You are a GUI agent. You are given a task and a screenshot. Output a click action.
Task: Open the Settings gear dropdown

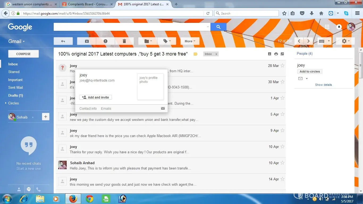pyautogui.click(x=346, y=41)
